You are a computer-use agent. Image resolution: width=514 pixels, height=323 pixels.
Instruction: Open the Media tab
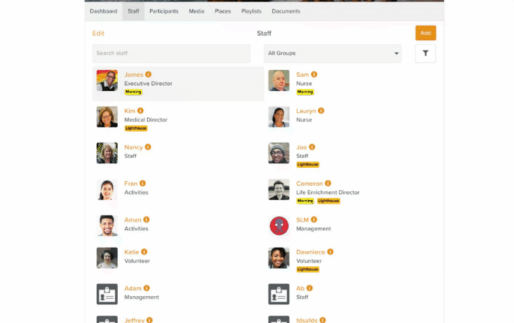click(x=196, y=11)
